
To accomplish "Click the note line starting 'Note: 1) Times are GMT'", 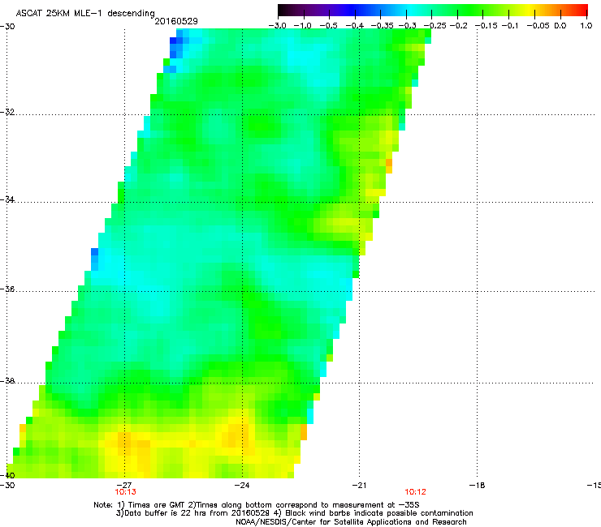I will pyautogui.click(x=257, y=505).
